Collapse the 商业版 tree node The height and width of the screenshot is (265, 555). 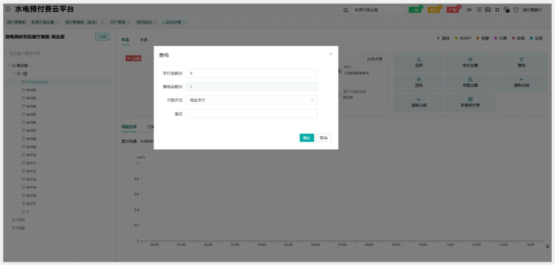(9, 66)
